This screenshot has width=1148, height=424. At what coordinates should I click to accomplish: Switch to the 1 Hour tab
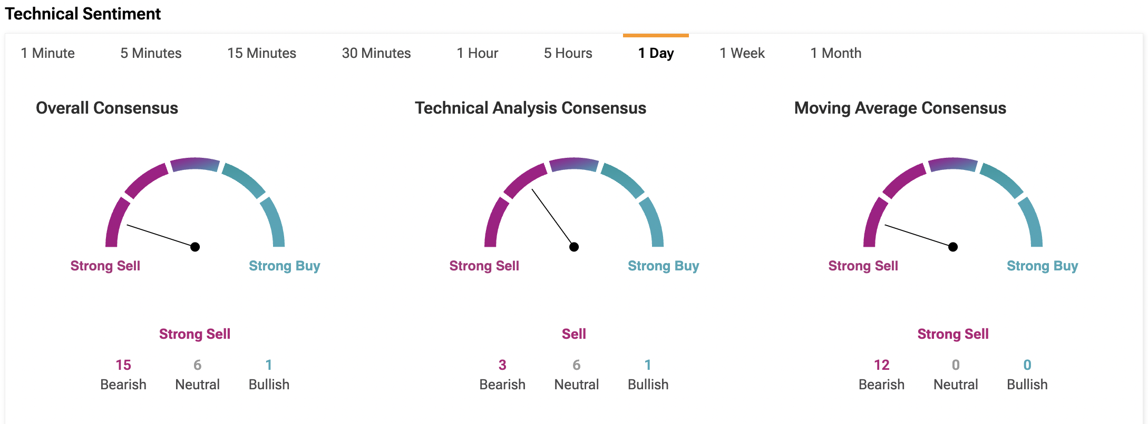(x=477, y=53)
